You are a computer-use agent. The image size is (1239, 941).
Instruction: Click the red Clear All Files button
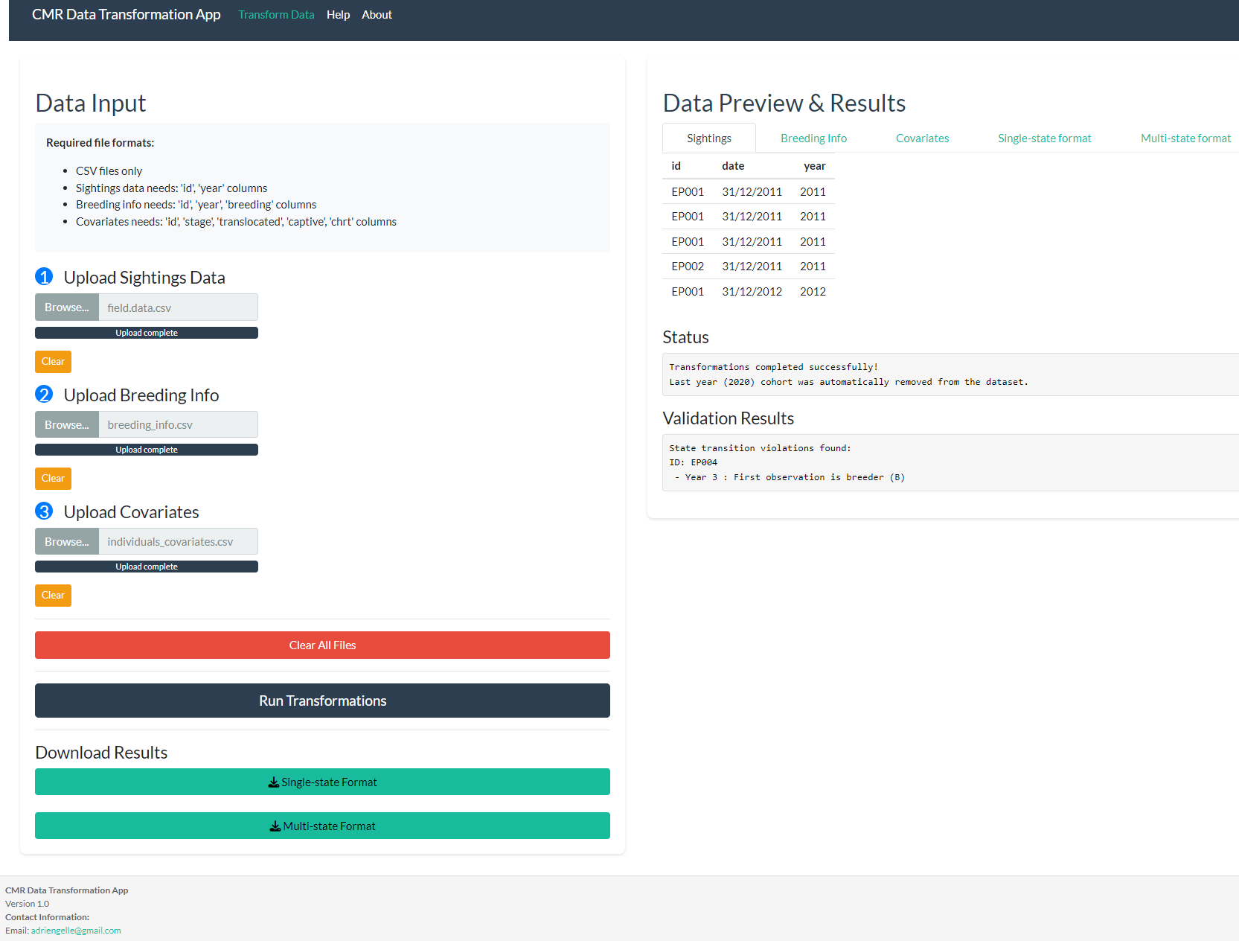pos(322,645)
